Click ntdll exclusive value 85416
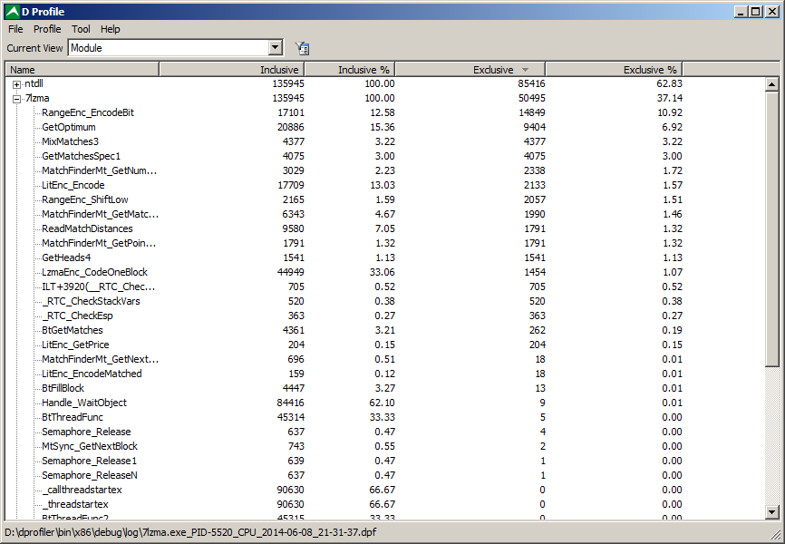 pyautogui.click(x=531, y=83)
